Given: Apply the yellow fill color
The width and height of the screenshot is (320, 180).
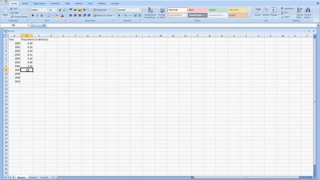Looking at the screenshot, I should (x=56, y=15).
